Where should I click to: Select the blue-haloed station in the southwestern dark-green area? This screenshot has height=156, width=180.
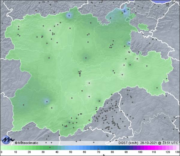tap(47, 102)
